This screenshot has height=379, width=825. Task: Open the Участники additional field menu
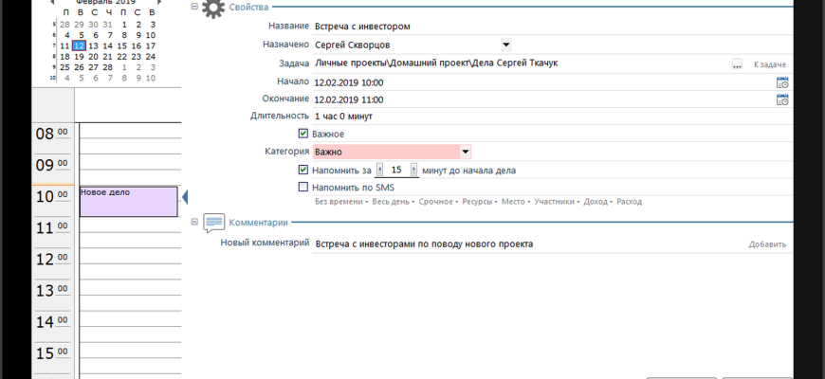click(x=553, y=202)
